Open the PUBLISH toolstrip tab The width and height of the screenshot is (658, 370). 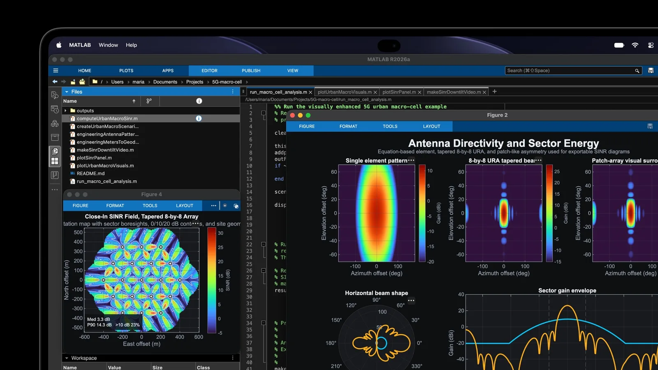(x=251, y=71)
